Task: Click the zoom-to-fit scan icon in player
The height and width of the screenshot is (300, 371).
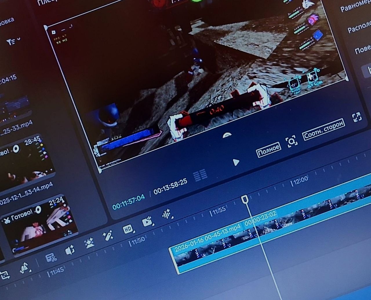Action: 291,141
